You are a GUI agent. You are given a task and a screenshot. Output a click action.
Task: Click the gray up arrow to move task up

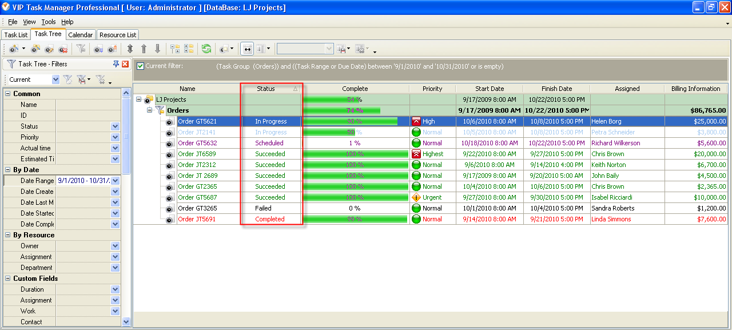coord(144,49)
